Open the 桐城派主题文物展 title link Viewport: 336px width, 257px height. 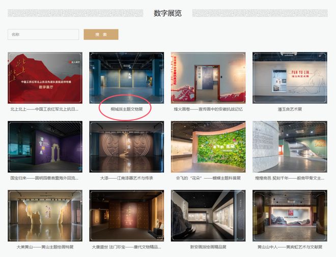[x=127, y=109]
